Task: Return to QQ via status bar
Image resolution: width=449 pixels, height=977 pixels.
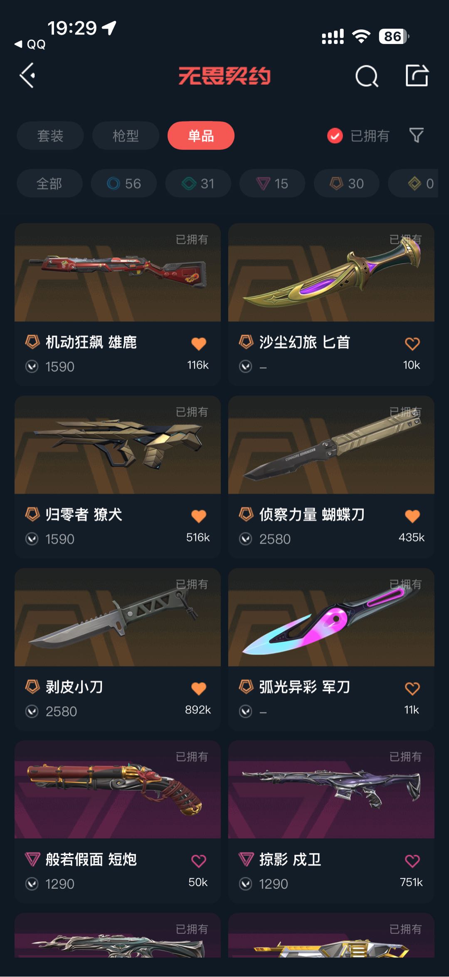Action: pyautogui.click(x=30, y=44)
